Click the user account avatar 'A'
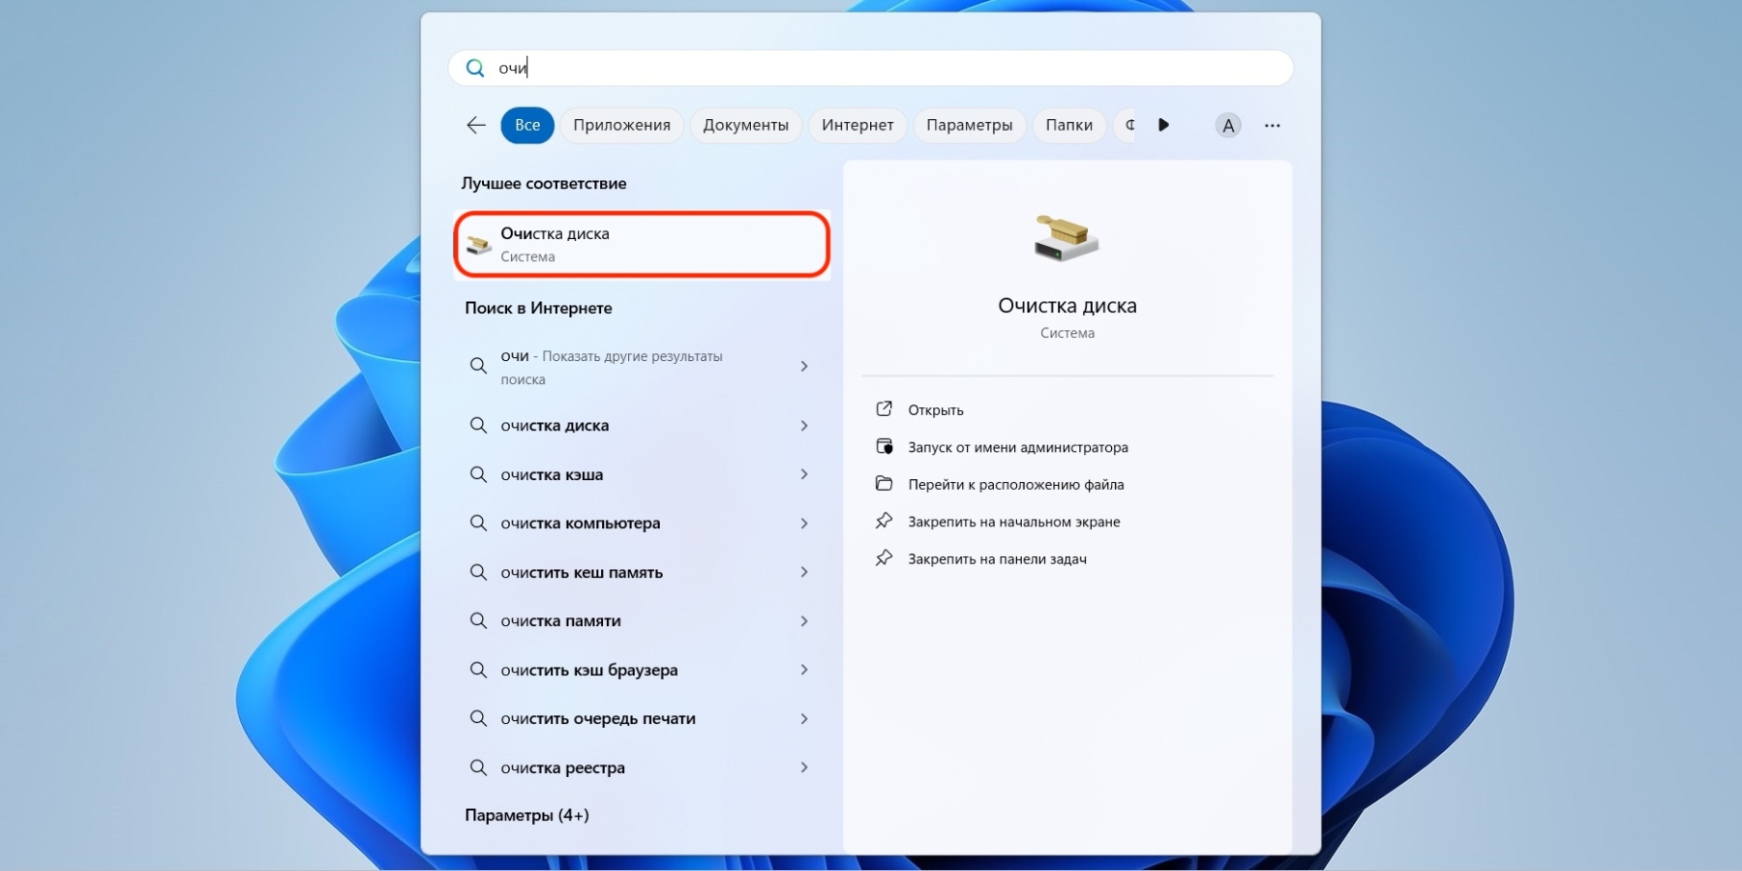 (1227, 125)
